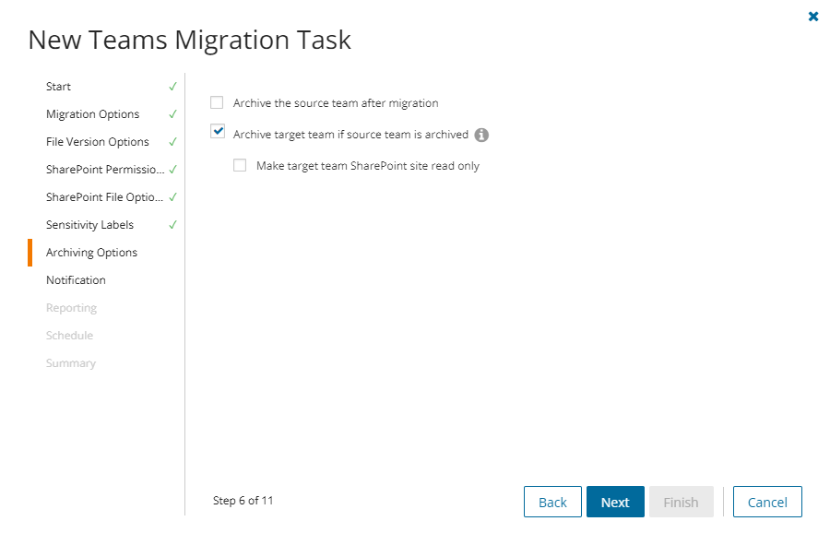Screen dimensions: 830x545
Task: Click the checkmark beside File Version Options
Action: point(172,142)
